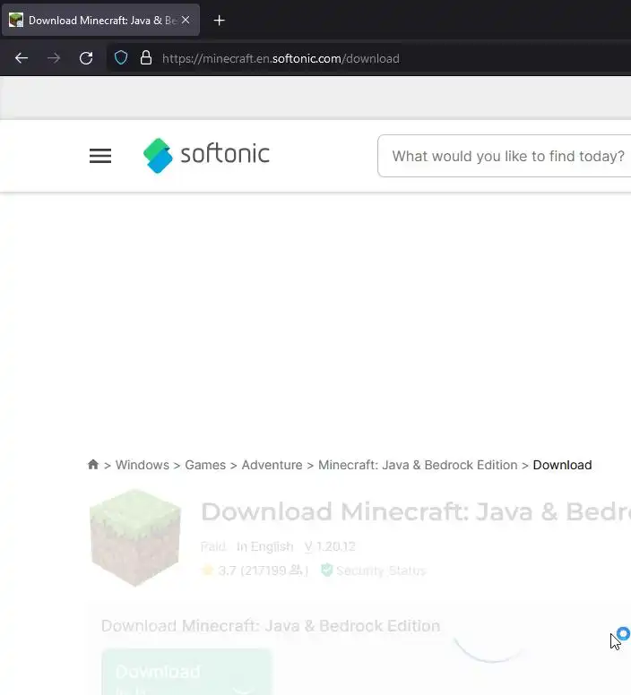This screenshot has height=695, width=631.
Task: Open the tracking protection shield icon
Action: pos(121,58)
